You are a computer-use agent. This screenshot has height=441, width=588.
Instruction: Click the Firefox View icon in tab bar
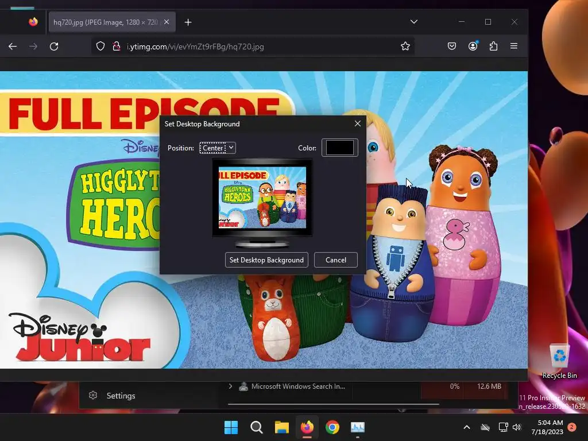coord(33,22)
